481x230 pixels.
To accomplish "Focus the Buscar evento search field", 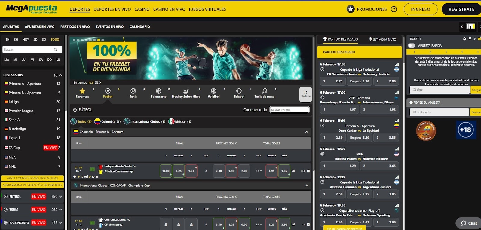I will (x=290, y=110).
